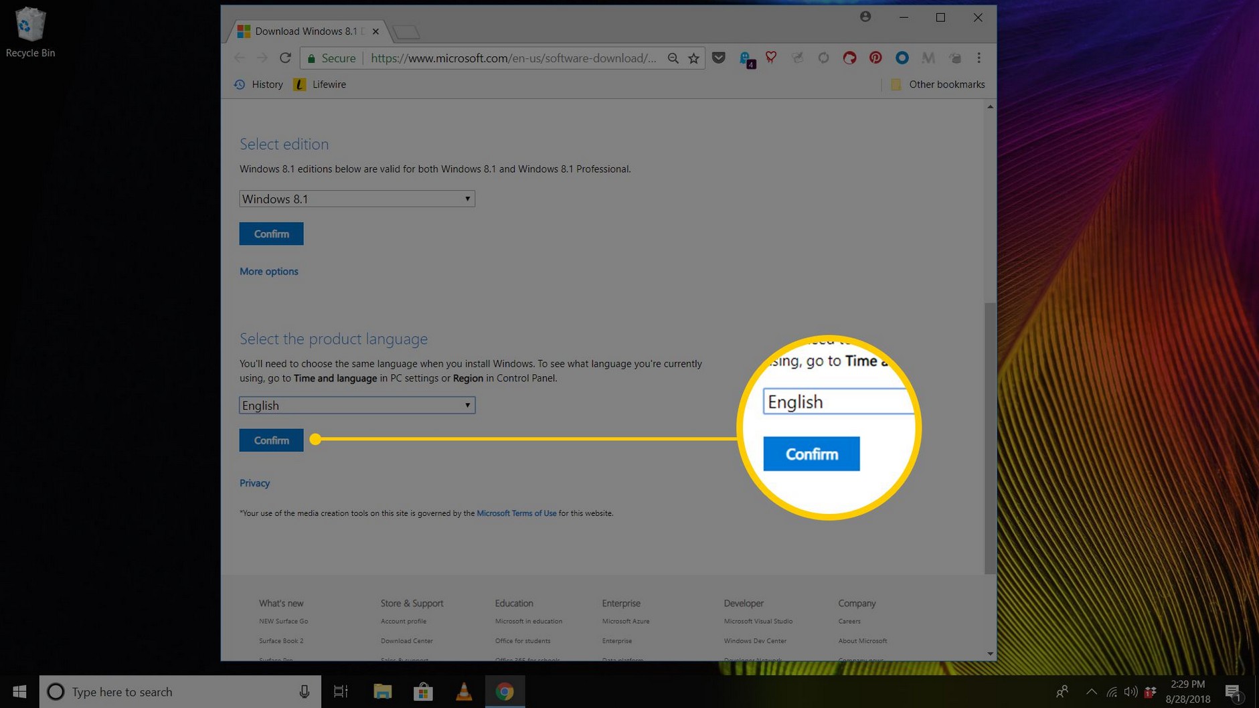This screenshot has width=1259, height=708.
Task: Open the Pinterest extension
Action: (x=875, y=58)
